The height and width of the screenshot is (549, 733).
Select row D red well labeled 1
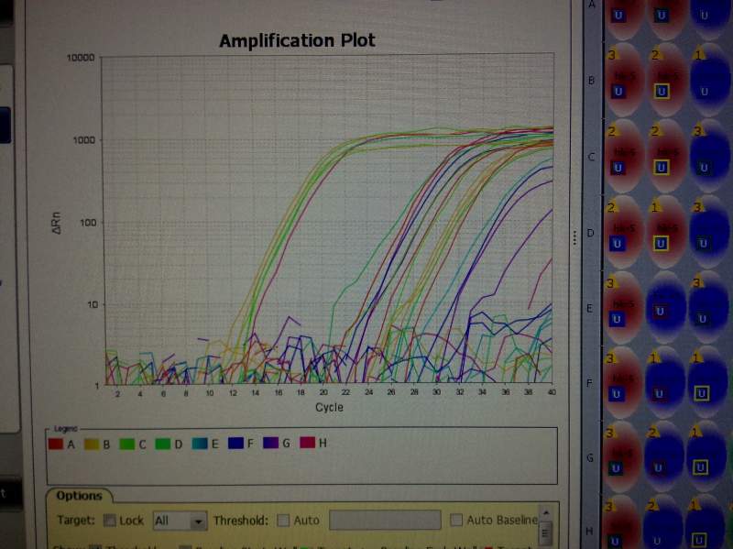coord(667,232)
